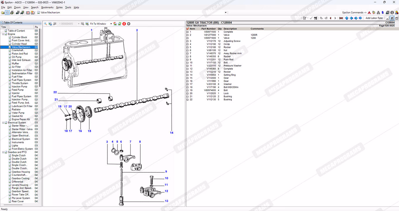
Task: Check the box beside item 9 Push Rod
Action: [x=188, y=60]
